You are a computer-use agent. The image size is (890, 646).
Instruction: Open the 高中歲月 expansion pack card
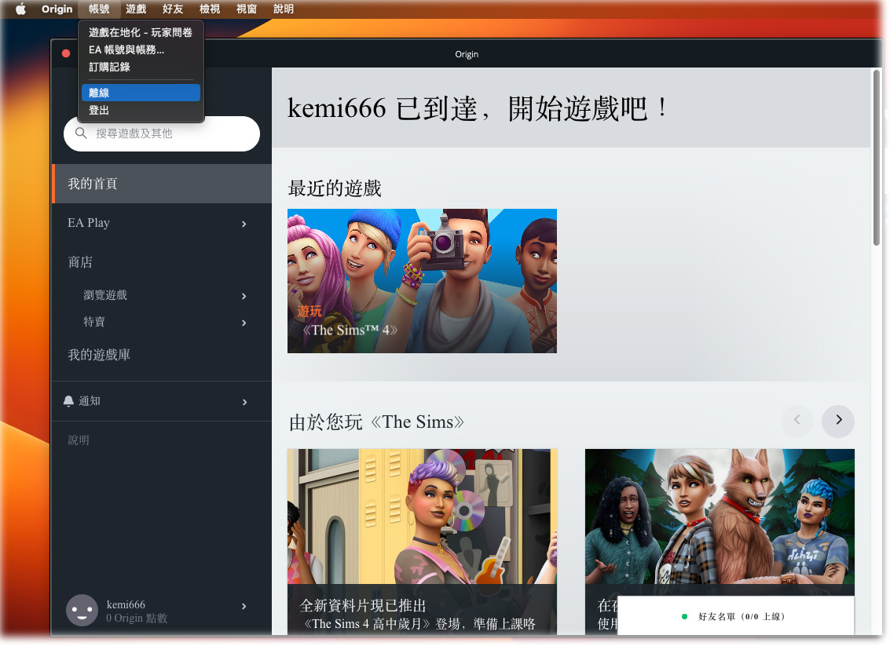422,542
